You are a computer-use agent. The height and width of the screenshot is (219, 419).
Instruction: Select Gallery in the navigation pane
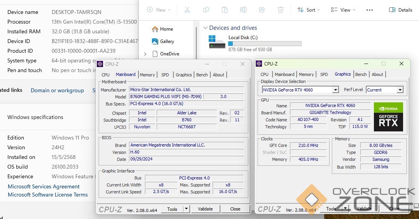tap(163, 41)
